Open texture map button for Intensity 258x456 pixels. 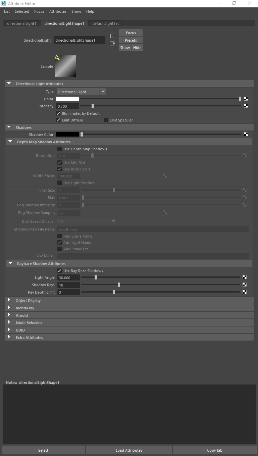pos(246,106)
